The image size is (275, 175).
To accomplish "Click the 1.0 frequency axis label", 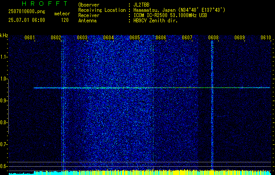I will coord(3,79).
